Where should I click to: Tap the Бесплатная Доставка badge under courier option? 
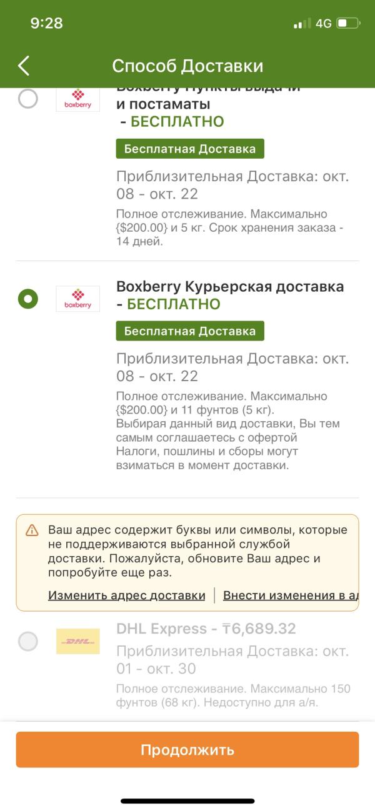click(x=190, y=331)
